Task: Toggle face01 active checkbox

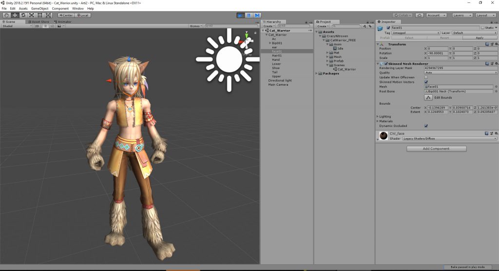Action: click(388, 28)
